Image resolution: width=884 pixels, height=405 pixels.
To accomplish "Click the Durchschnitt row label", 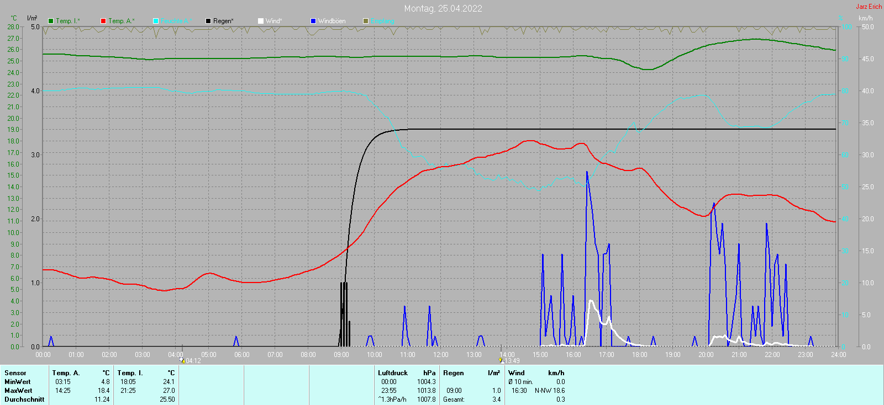I will coord(24,399).
